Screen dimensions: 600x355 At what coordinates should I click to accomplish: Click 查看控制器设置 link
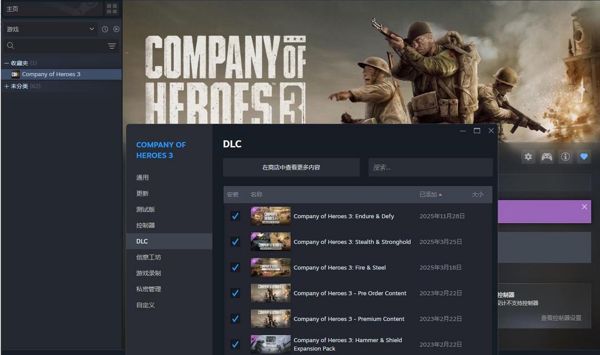pyautogui.click(x=561, y=318)
